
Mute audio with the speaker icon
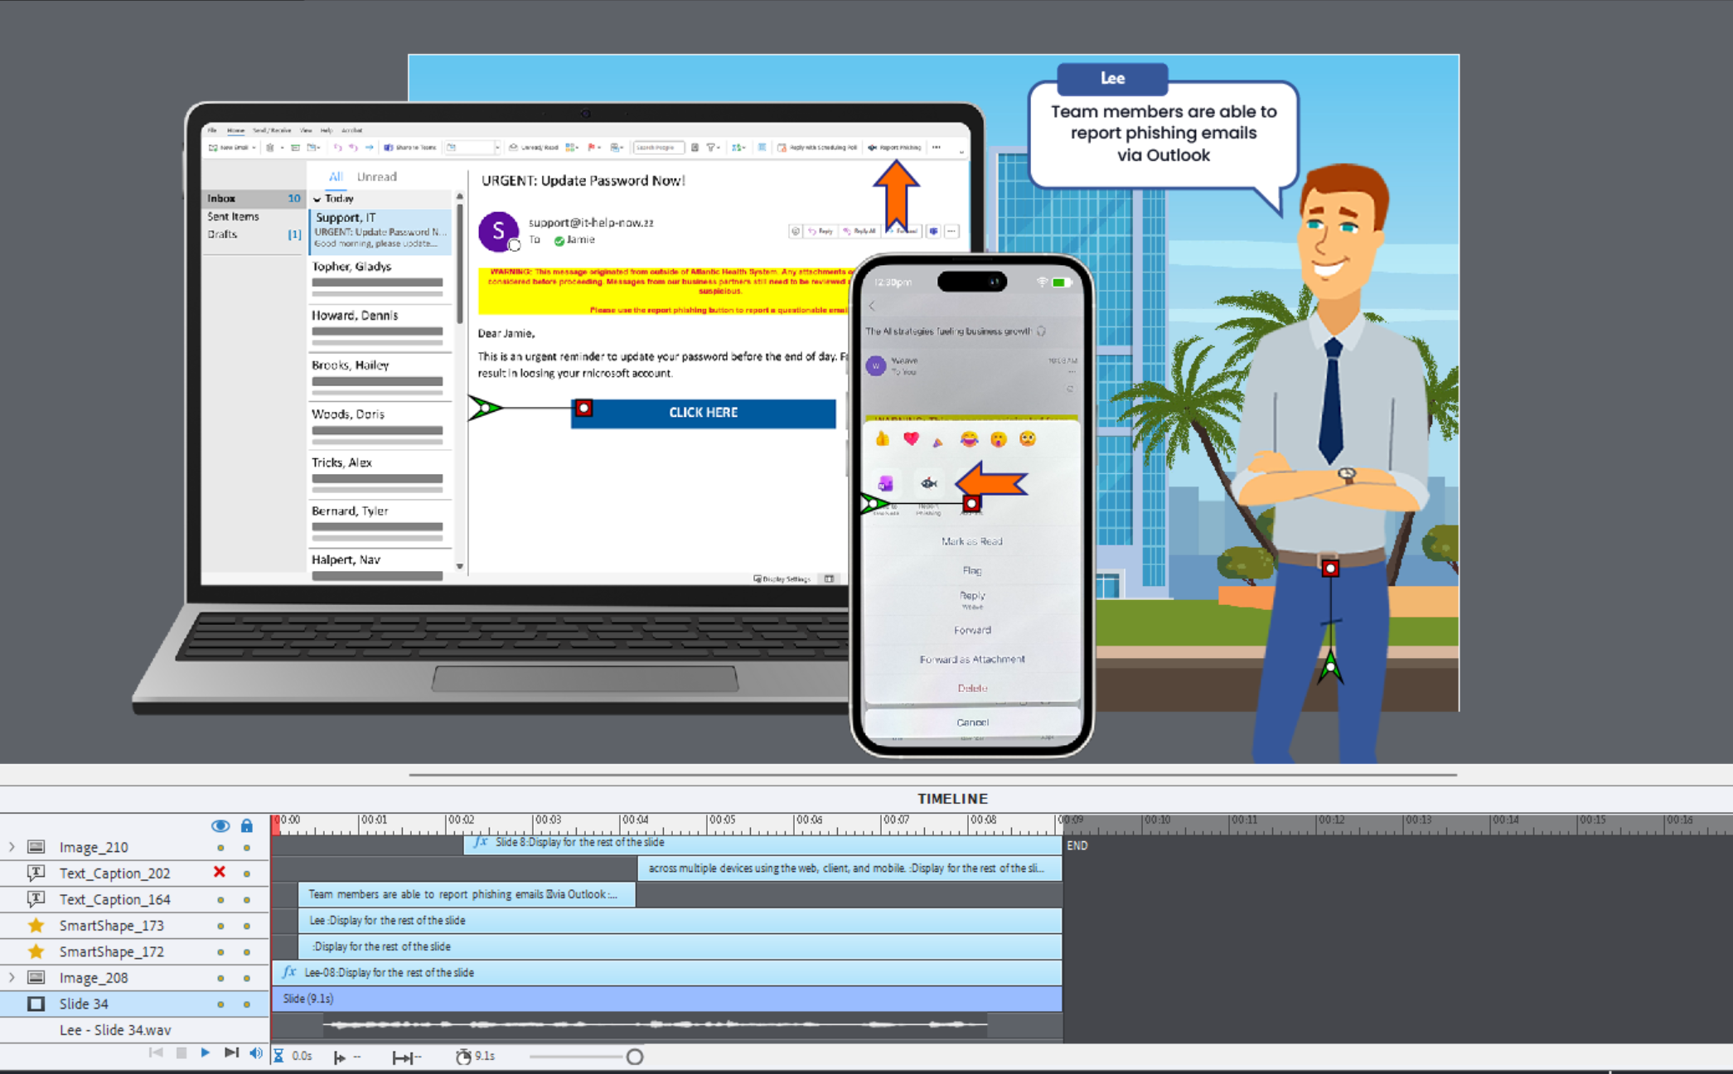(x=256, y=1053)
